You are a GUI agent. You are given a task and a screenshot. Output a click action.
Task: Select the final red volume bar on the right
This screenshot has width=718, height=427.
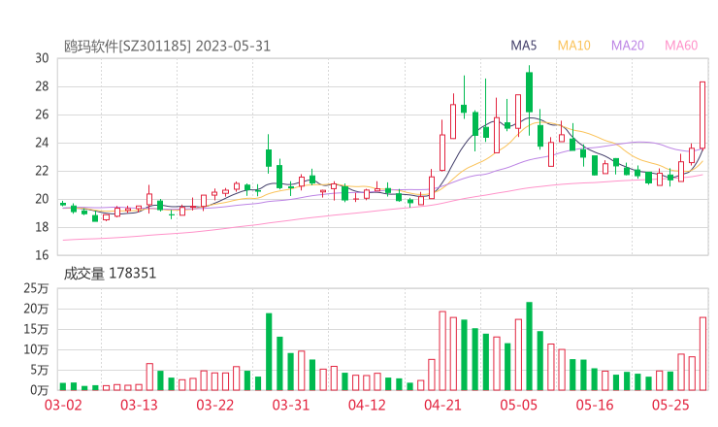tap(702, 353)
